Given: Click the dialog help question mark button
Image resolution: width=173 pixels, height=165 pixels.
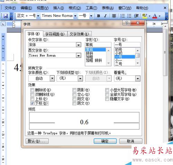Looking at the screenshot, I should tap(127, 23).
